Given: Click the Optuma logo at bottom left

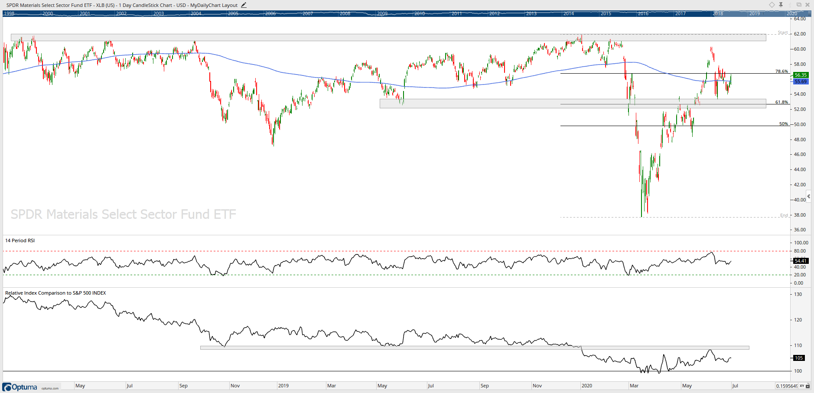Looking at the screenshot, I should (20, 387).
